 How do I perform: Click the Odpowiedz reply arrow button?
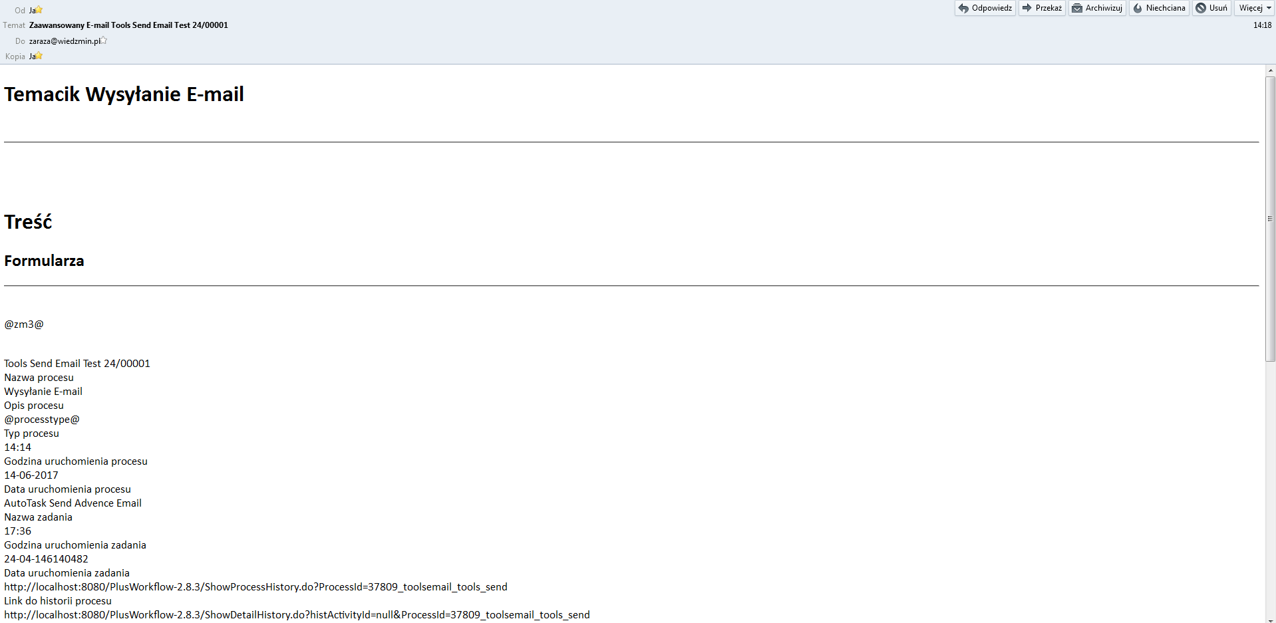(x=985, y=8)
